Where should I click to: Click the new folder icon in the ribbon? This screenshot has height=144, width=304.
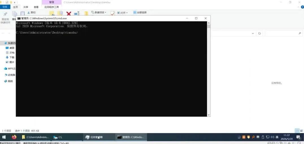tap(86, 13)
